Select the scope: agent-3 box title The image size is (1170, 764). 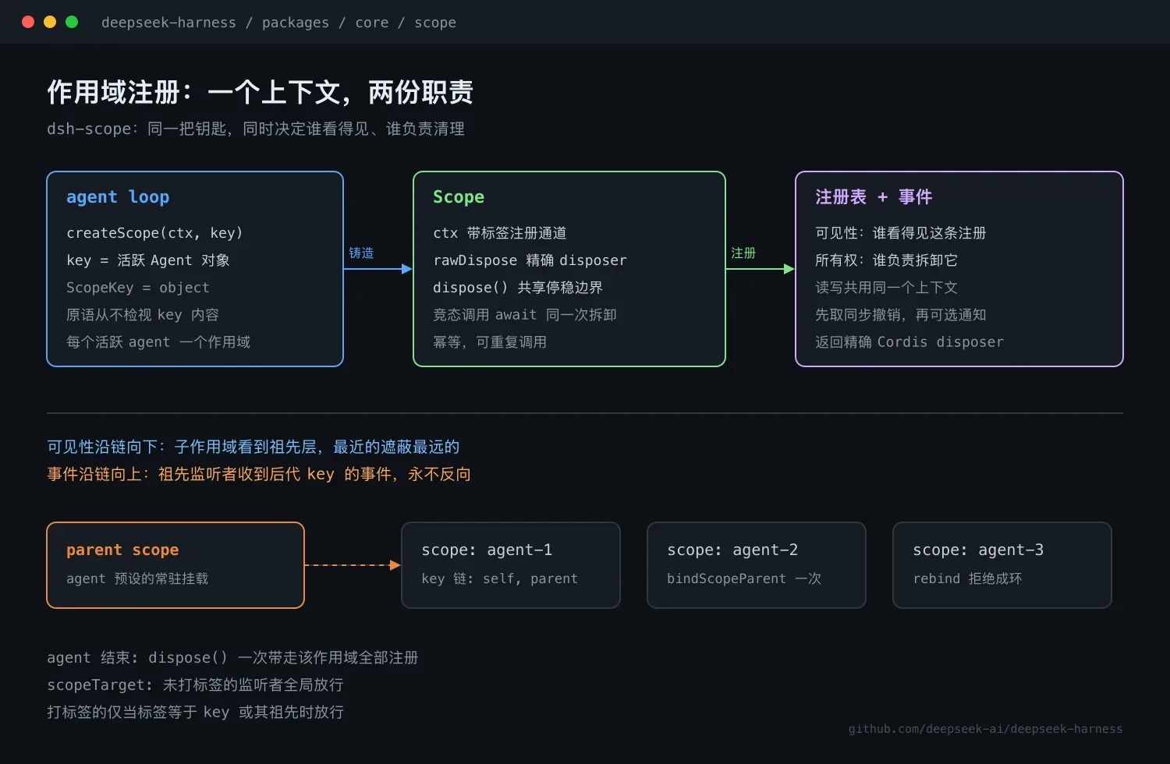tap(978, 550)
